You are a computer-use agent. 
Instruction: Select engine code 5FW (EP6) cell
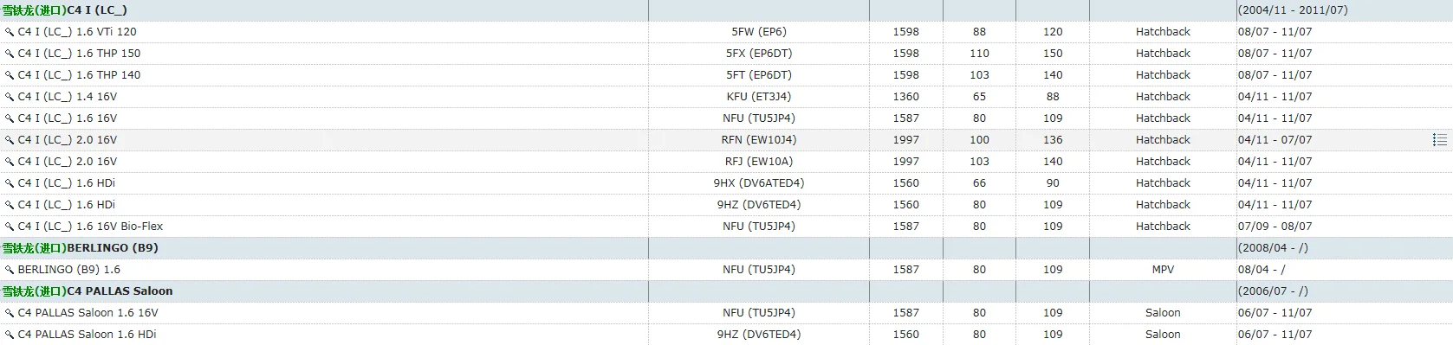click(758, 32)
